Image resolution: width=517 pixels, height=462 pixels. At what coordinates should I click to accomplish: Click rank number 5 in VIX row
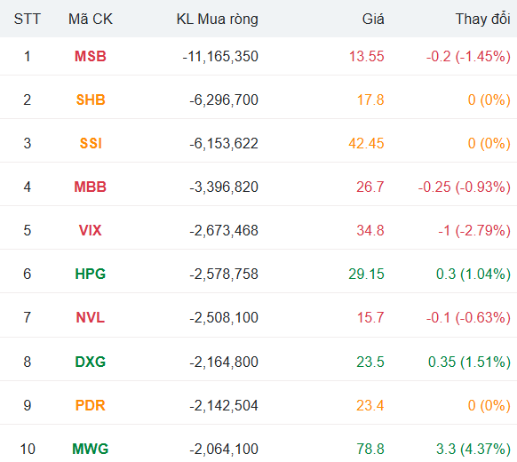27,230
